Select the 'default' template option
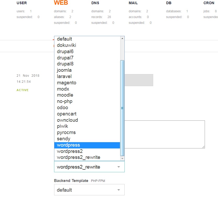This screenshot has width=218, height=205. (x=87, y=39)
